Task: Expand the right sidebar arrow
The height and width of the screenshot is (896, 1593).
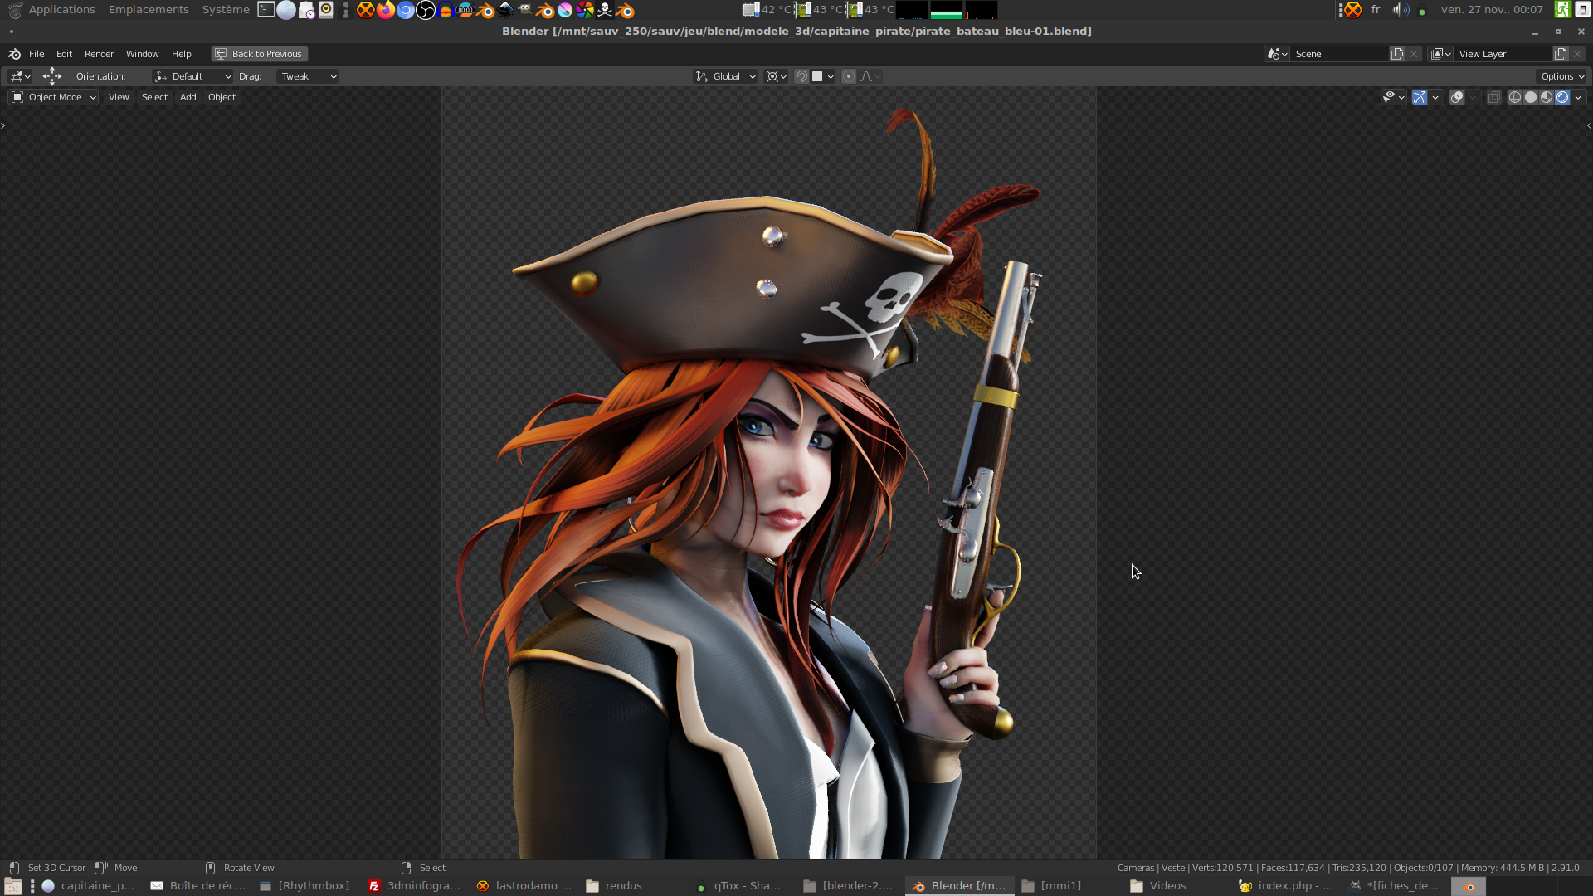Action: [1589, 125]
